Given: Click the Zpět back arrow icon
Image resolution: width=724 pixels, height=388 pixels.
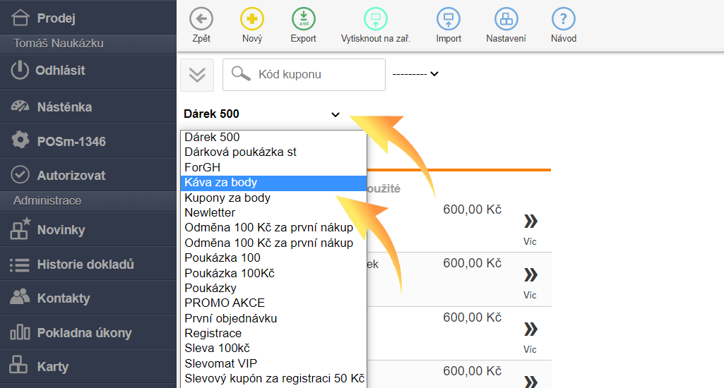Looking at the screenshot, I should 201,19.
